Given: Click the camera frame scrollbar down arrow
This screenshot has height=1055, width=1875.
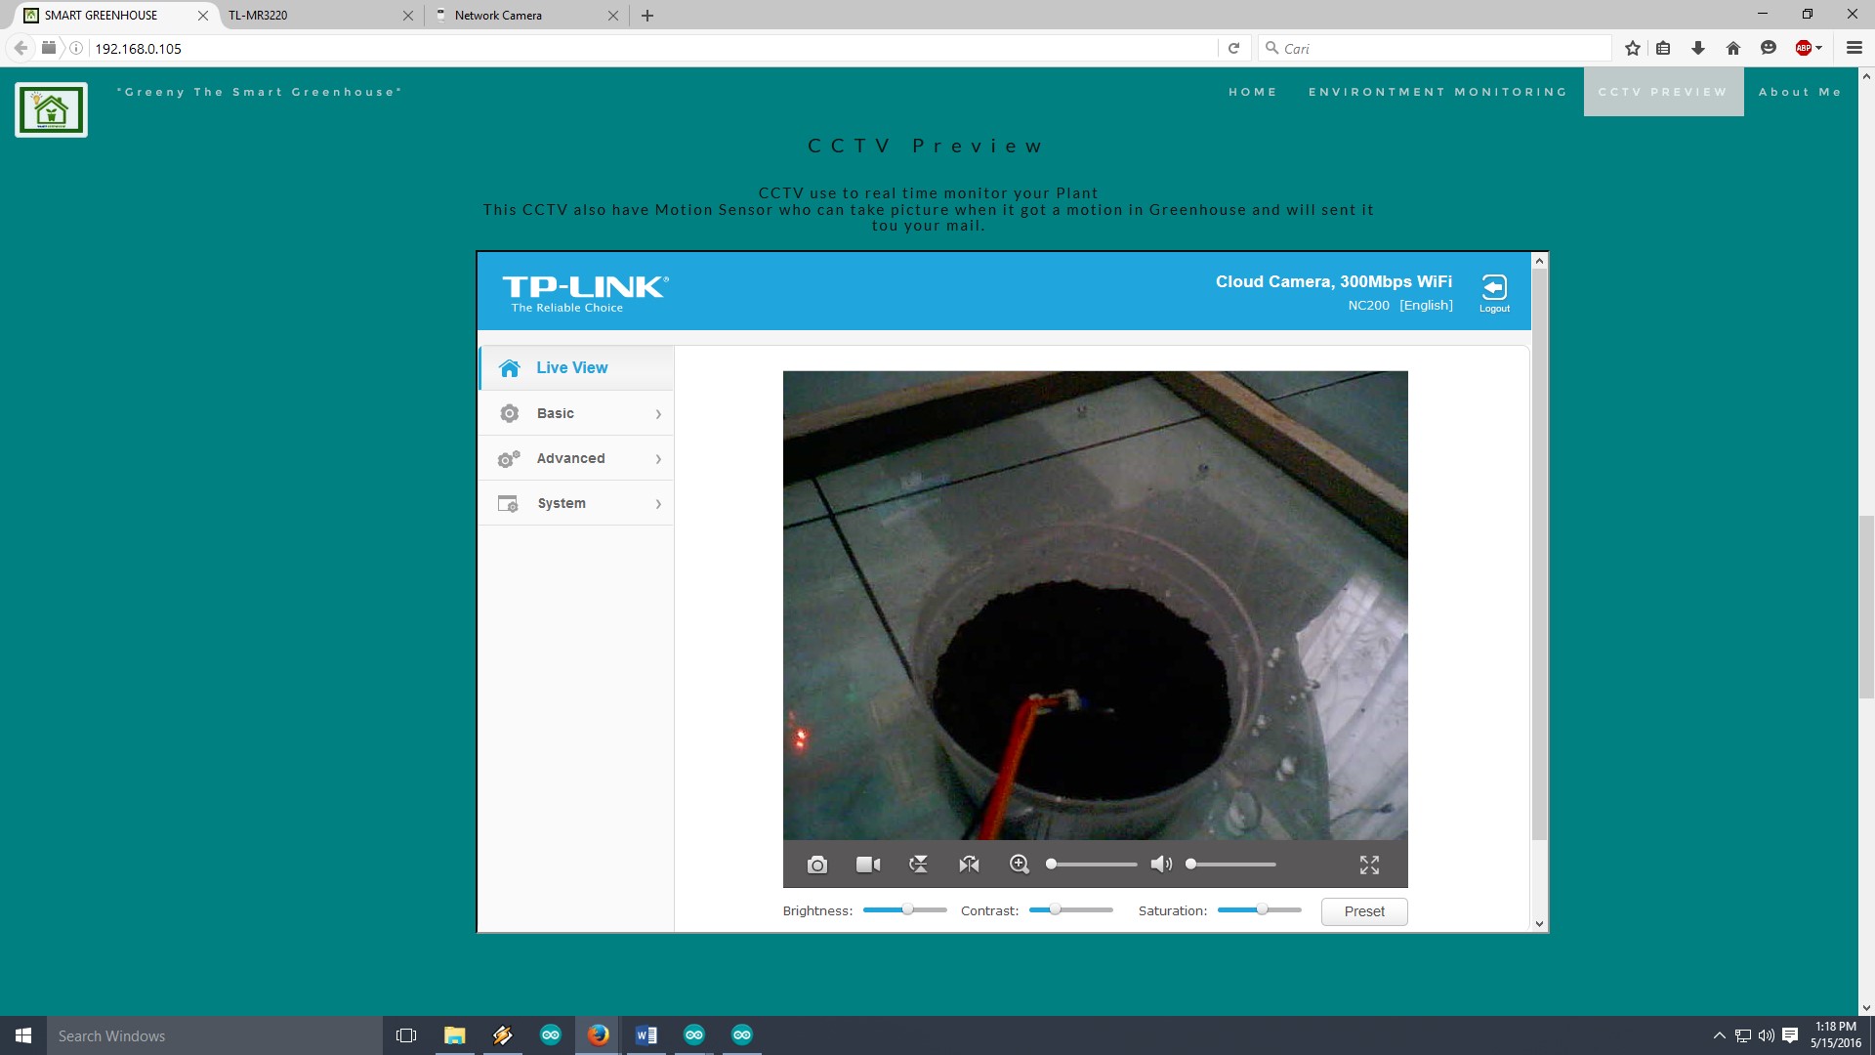Looking at the screenshot, I should (1539, 924).
